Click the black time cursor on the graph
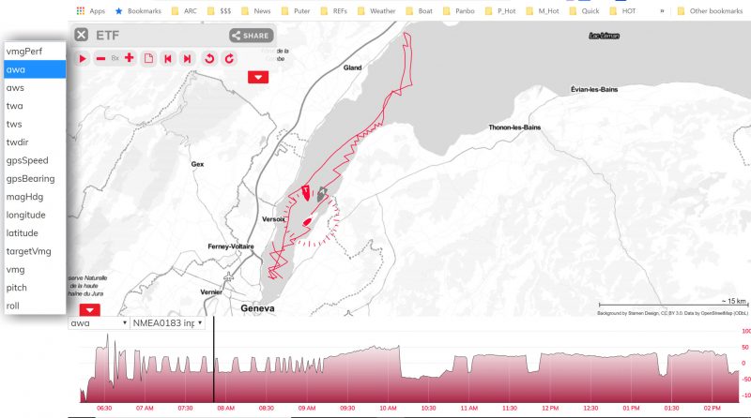 (214, 360)
